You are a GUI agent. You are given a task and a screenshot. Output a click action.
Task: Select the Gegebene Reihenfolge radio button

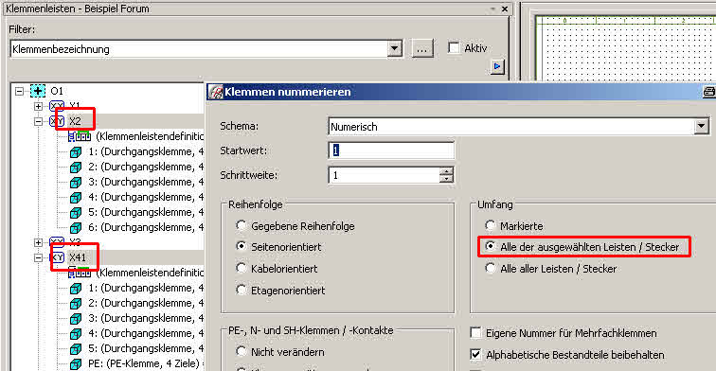pos(242,225)
